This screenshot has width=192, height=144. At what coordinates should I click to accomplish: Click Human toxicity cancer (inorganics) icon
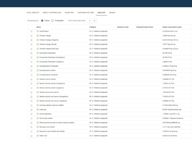[38, 83]
